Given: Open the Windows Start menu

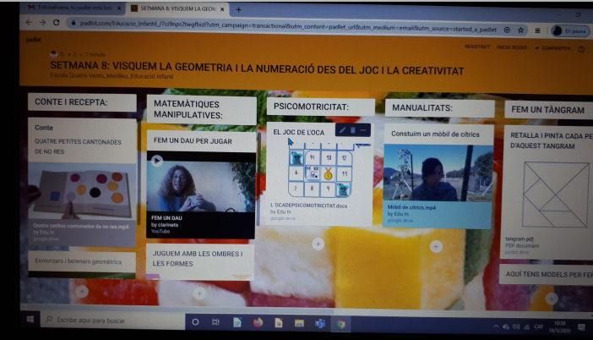Looking at the screenshot, I should tap(30, 321).
